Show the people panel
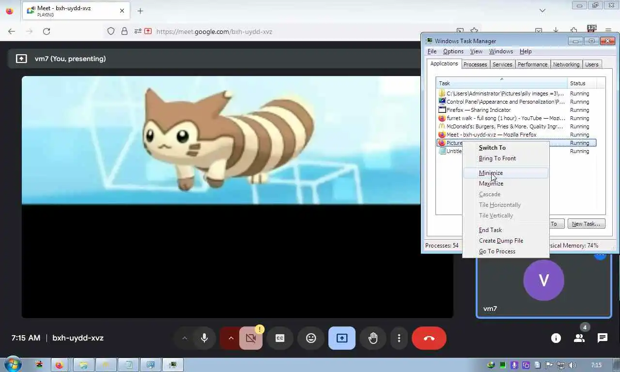The width and height of the screenshot is (620, 372). coord(579,338)
